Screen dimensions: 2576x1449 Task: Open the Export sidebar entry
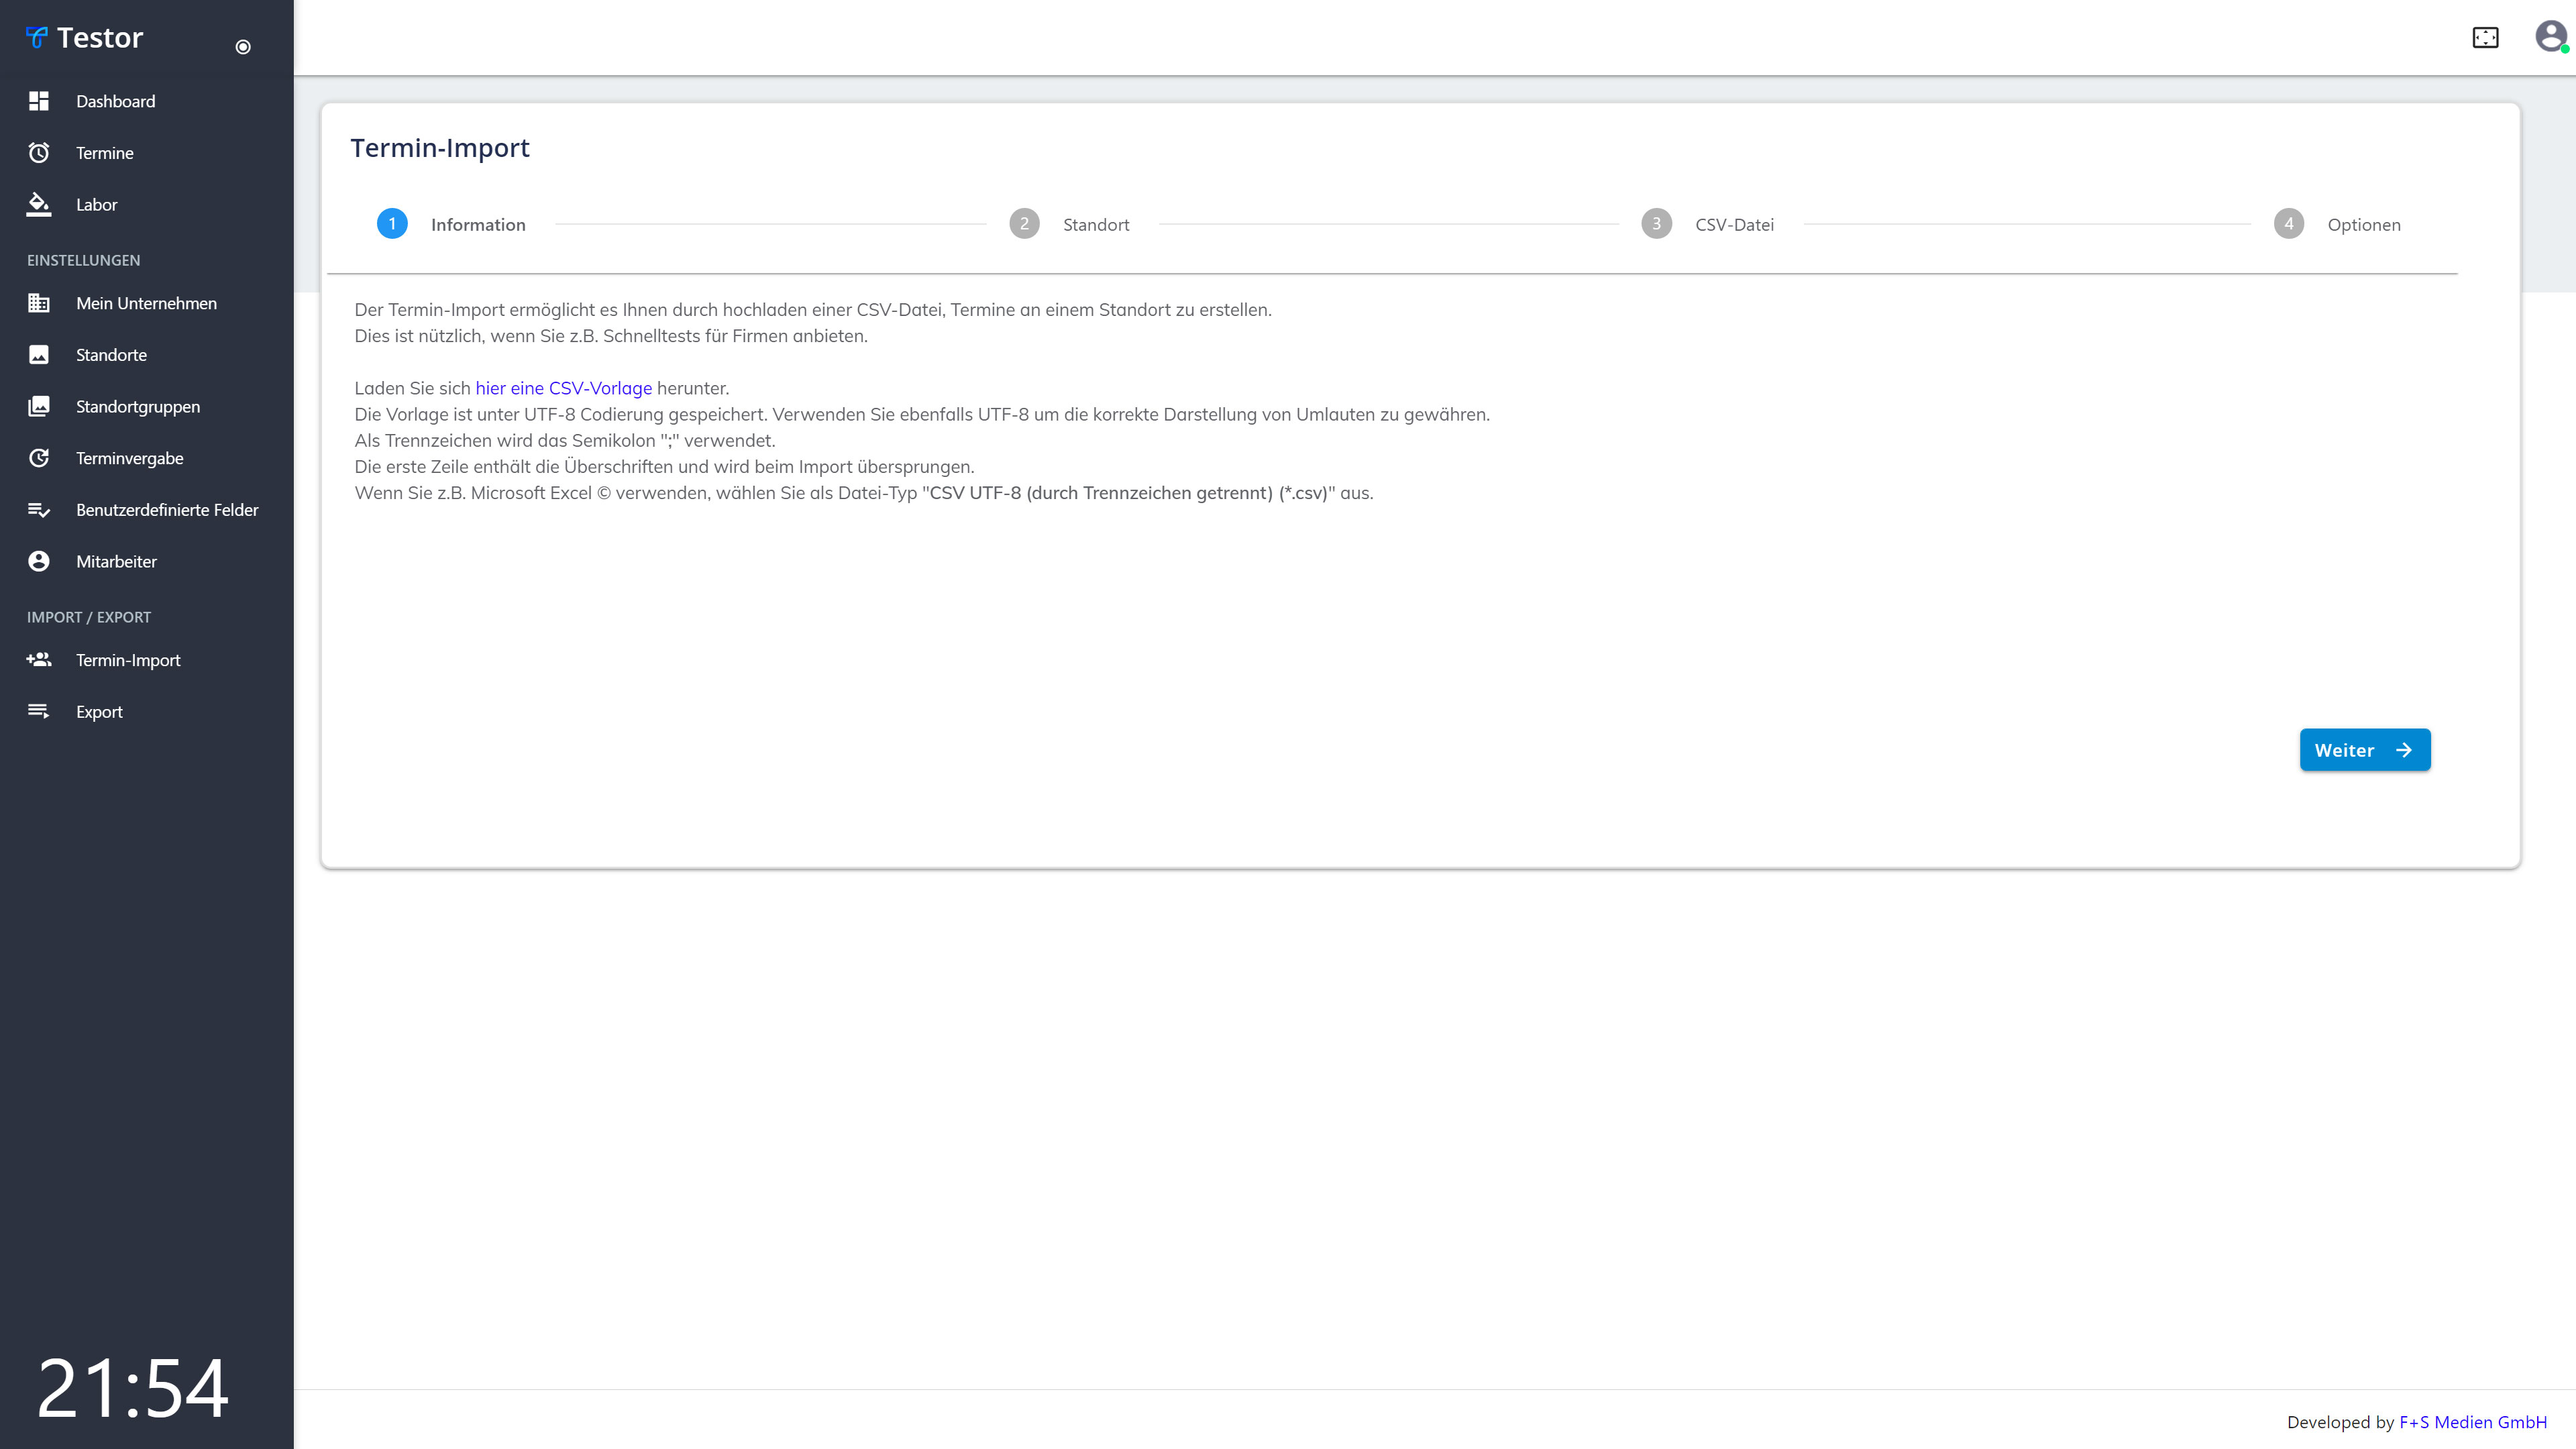click(99, 712)
